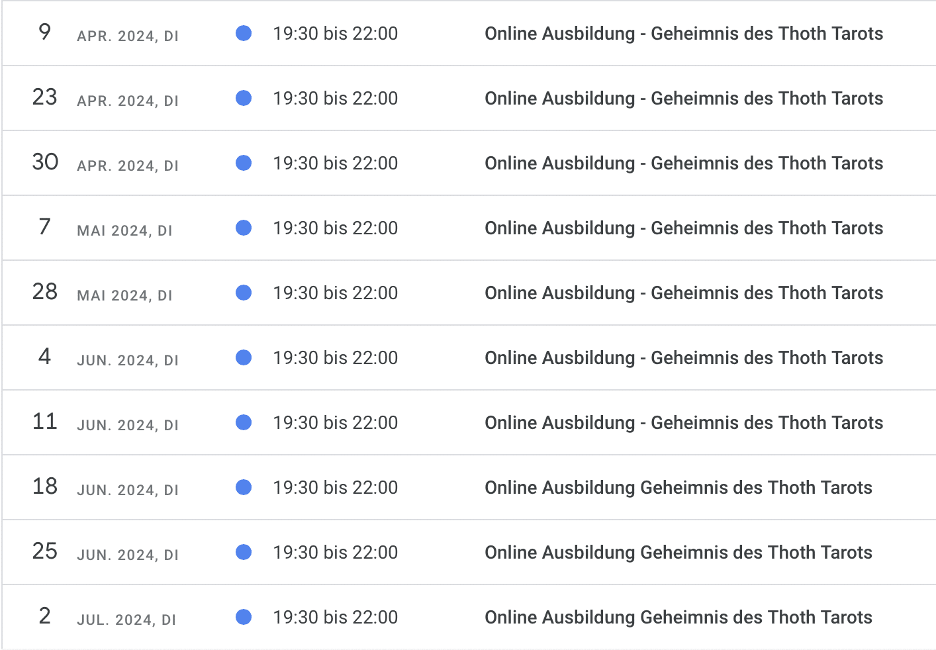This screenshot has height=650, width=936.
Task: Click the blue dot for 23 Apr. 2024
Action: point(244,98)
